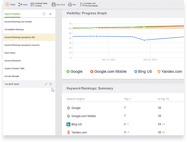This screenshot has height=142, width=187.
Task: Click the Print icon
Action: (70, 4)
